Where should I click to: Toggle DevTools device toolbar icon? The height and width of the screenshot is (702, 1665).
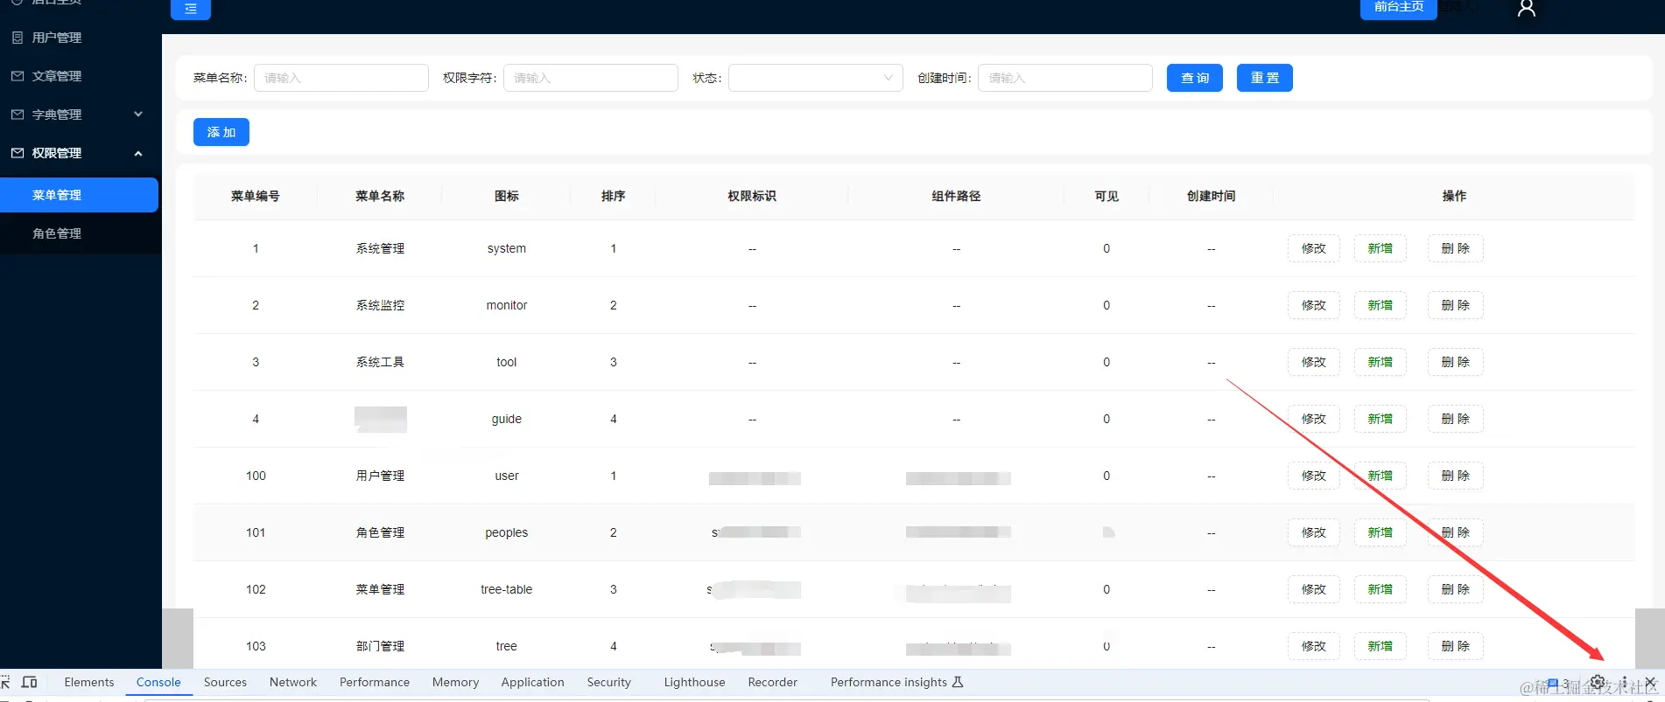pos(29,682)
